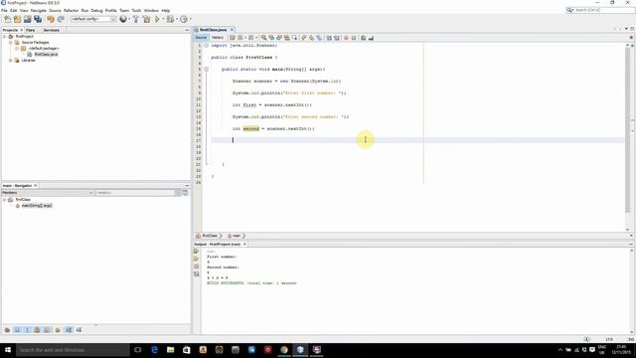Open the Navigator Members dropdown
Viewport: 636px width, 358px height.
(x=48, y=192)
